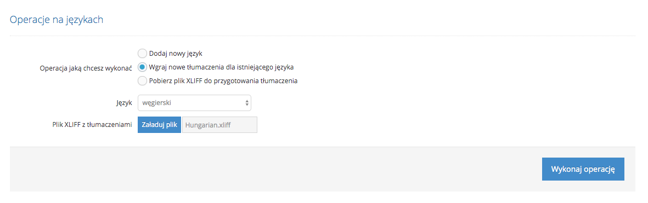648x203 pixels.
Task: Click the "Wykonaj operację" button
Action: pyautogui.click(x=583, y=169)
